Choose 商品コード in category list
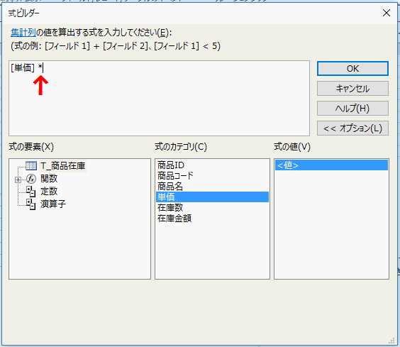400x347 pixels. pos(212,176)
